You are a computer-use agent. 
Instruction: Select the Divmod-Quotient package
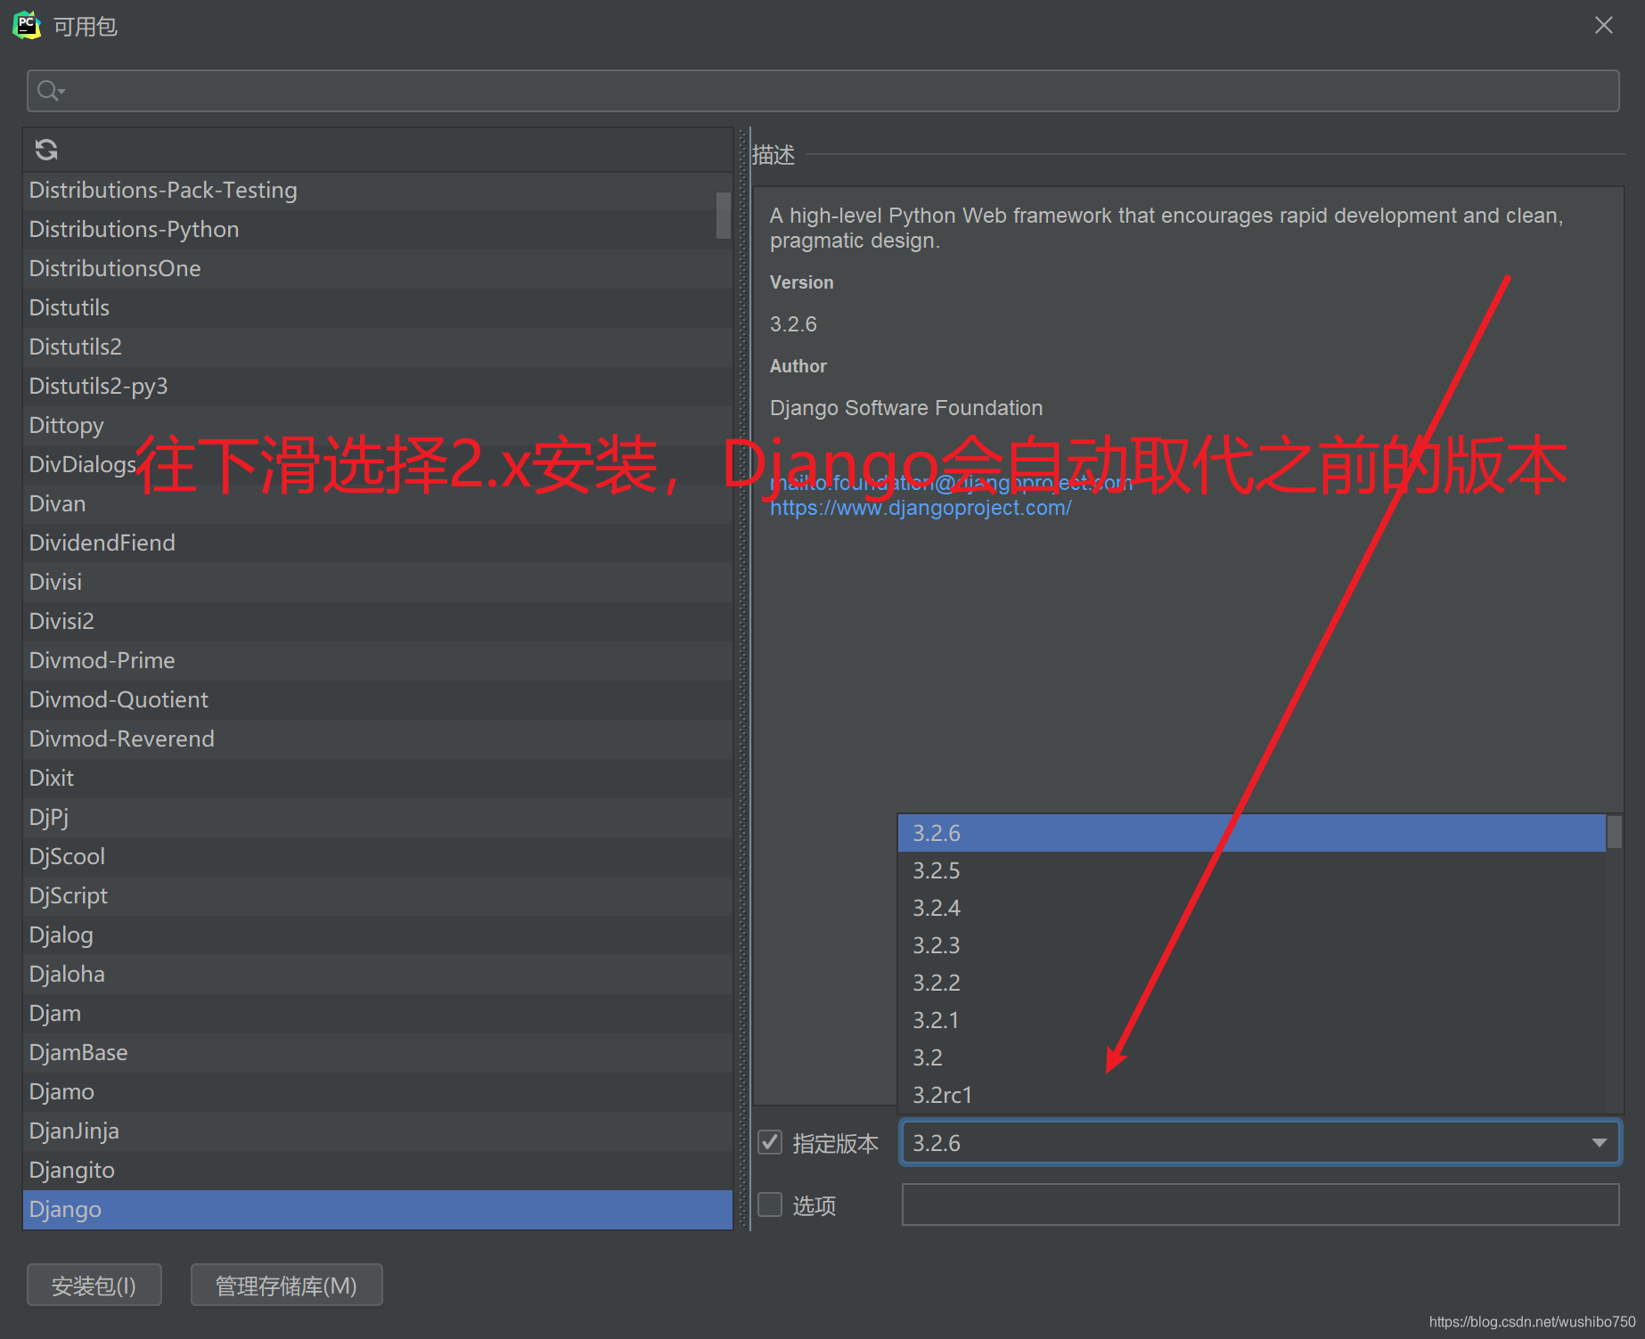point(378,700)
